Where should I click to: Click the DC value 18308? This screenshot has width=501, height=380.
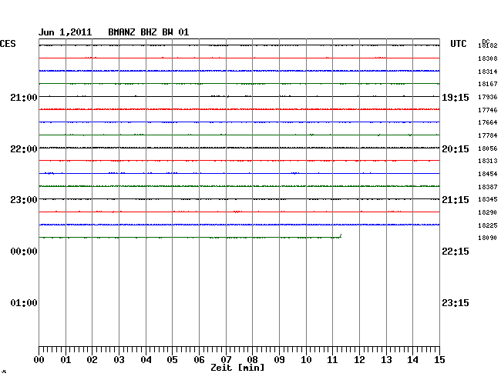tap(488, 58)
